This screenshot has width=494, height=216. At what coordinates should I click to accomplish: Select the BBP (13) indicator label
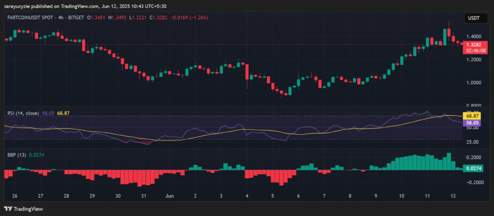pos(15,154)
